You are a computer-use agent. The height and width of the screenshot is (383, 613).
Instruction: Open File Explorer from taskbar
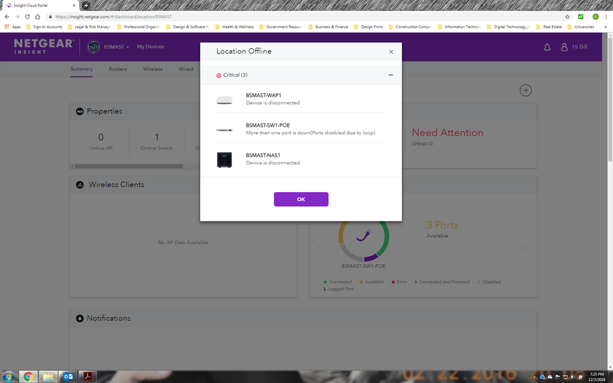(x=48, y=377)
